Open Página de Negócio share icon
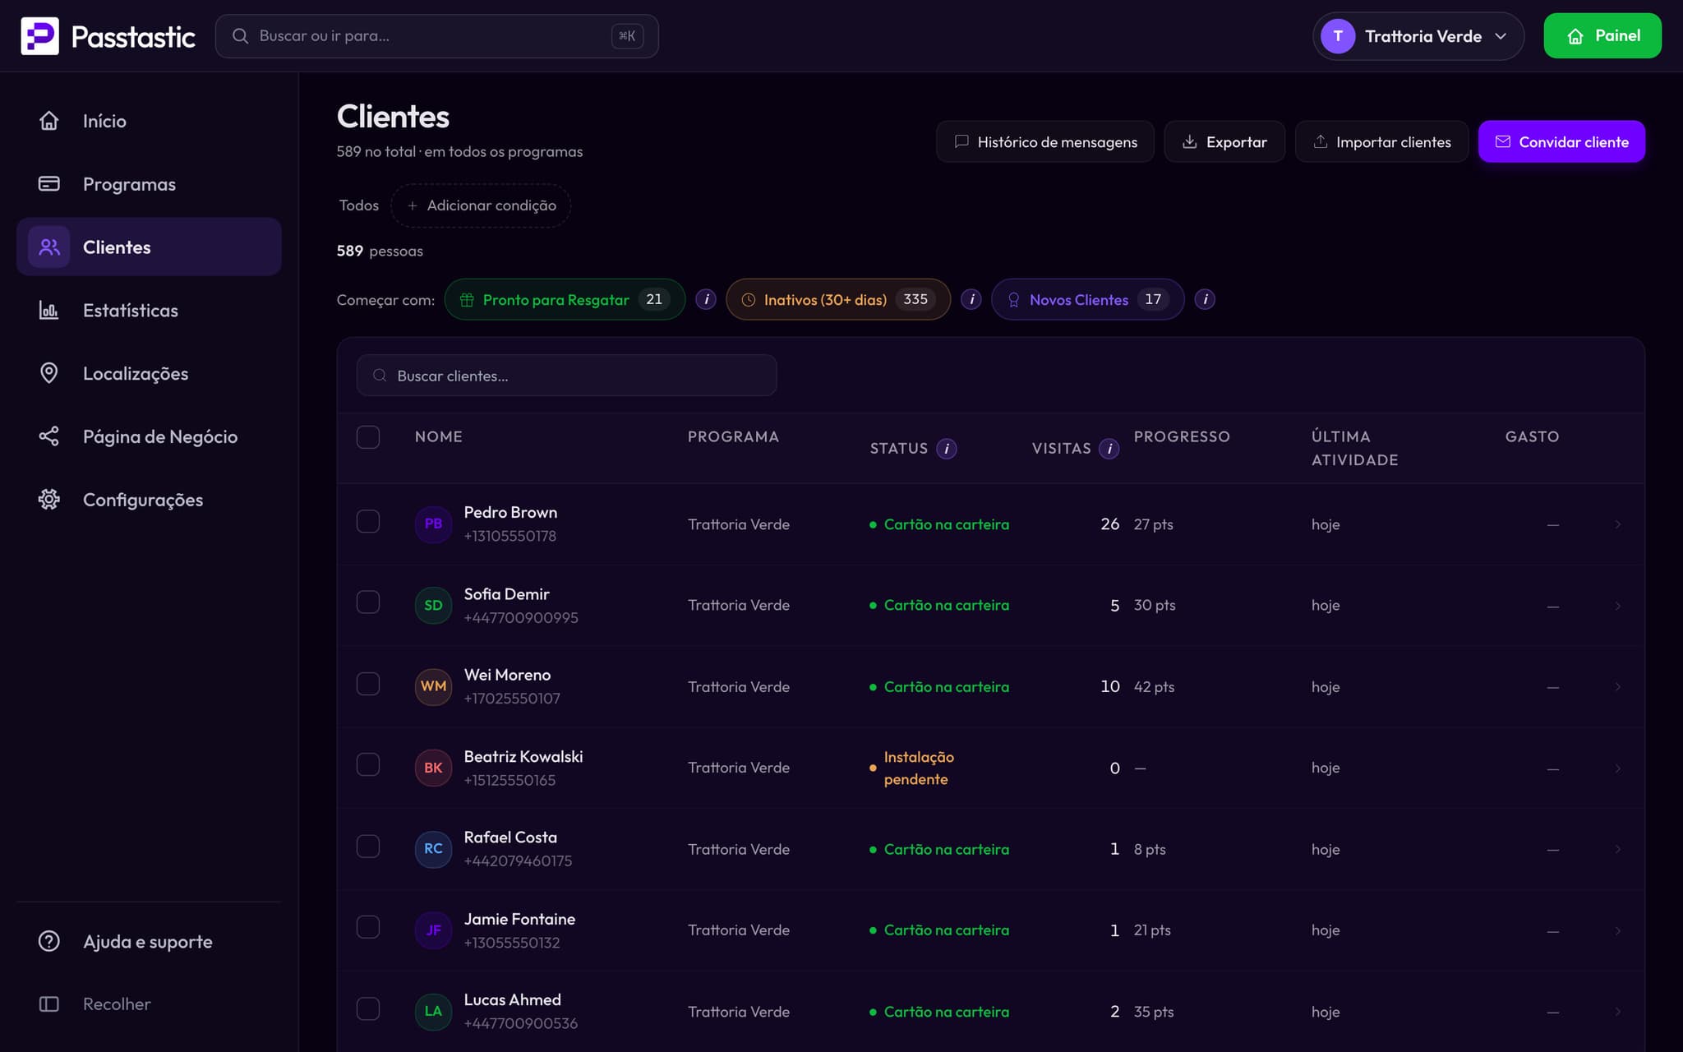Screen dimensions: 1683x1052 coord(49,436)
